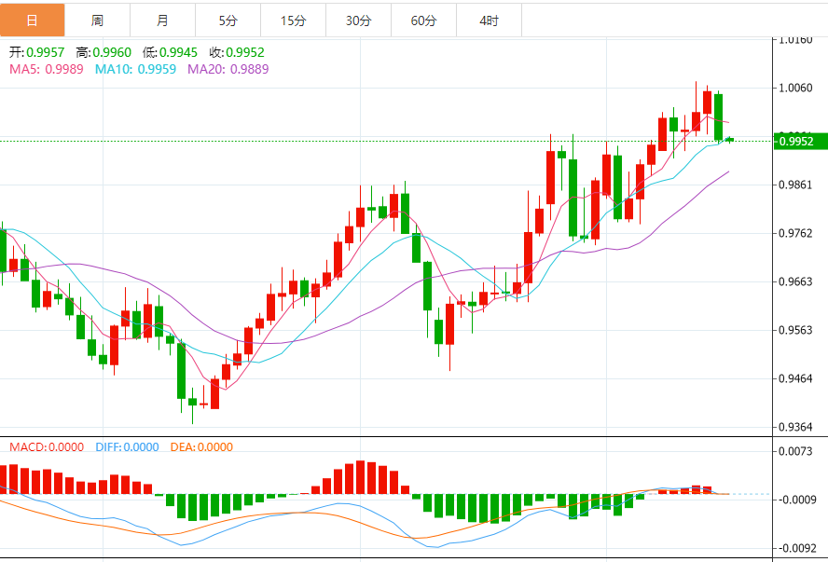Switch to the 月 monthly tab

pyautogui.click(x=162, y=21)
